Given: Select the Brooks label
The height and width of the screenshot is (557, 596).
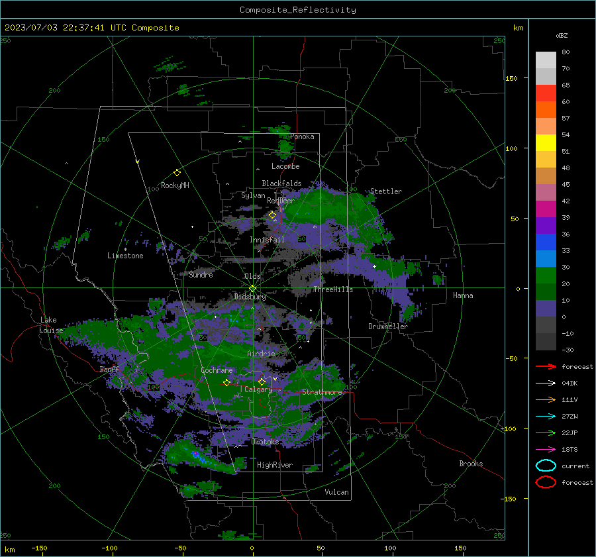Looking at the screenshot, I should (x=471, y=464).
